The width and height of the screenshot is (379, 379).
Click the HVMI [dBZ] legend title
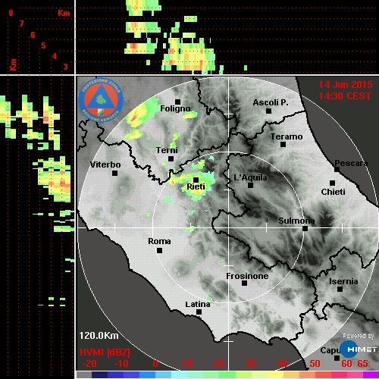[105, 352]
